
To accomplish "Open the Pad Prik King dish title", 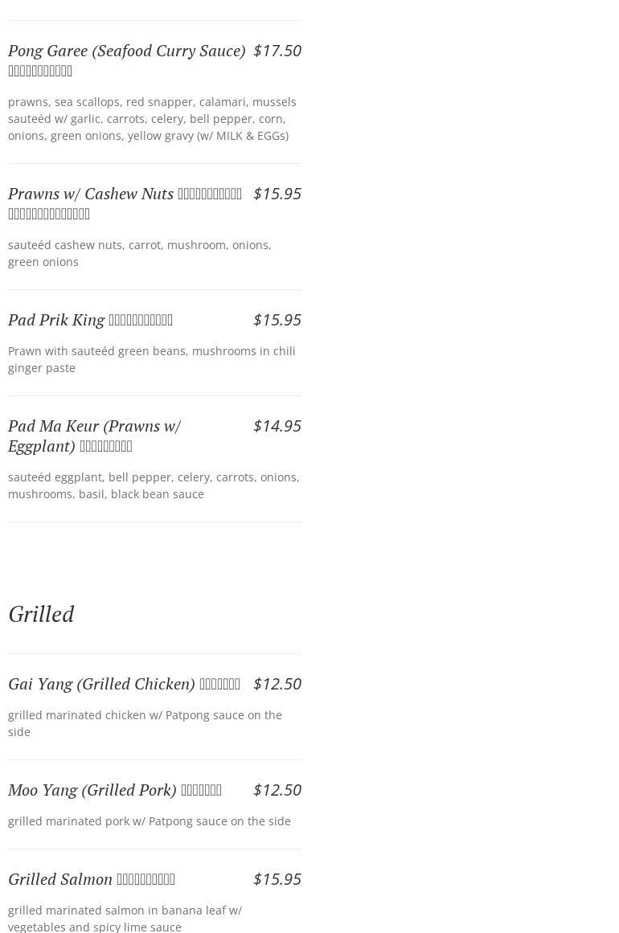I will tap(56, 320).
